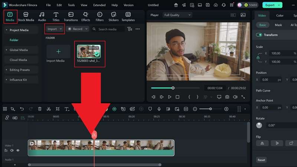Expand the player to fullscreen
Image resolution: width=297 pixels, height=167 pixels.
point(243,97)
